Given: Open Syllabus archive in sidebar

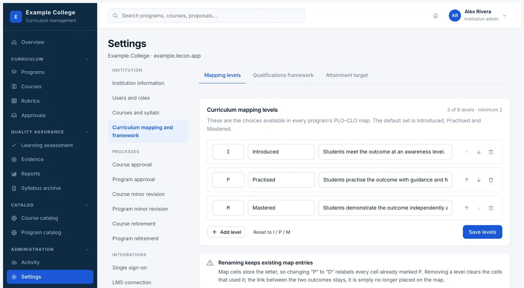Looking at the screenshot, I should [50, 188].
